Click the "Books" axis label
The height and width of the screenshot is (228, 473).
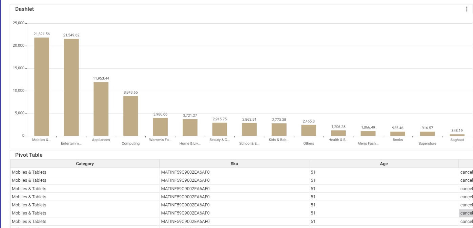[x=398, y=140]
